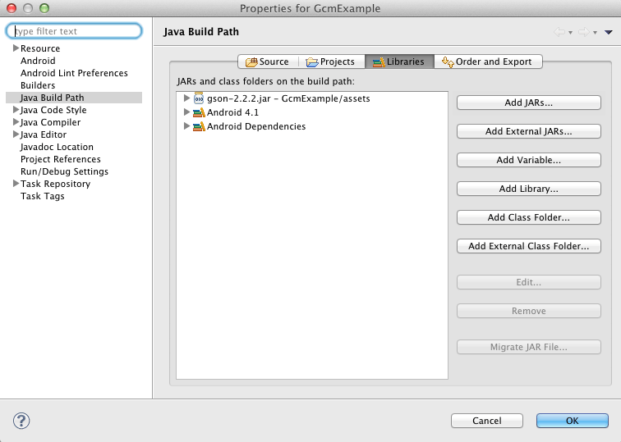The image size is (621, 442).
Task: Click the help question mark icon
Action: (x=21, y=421)
